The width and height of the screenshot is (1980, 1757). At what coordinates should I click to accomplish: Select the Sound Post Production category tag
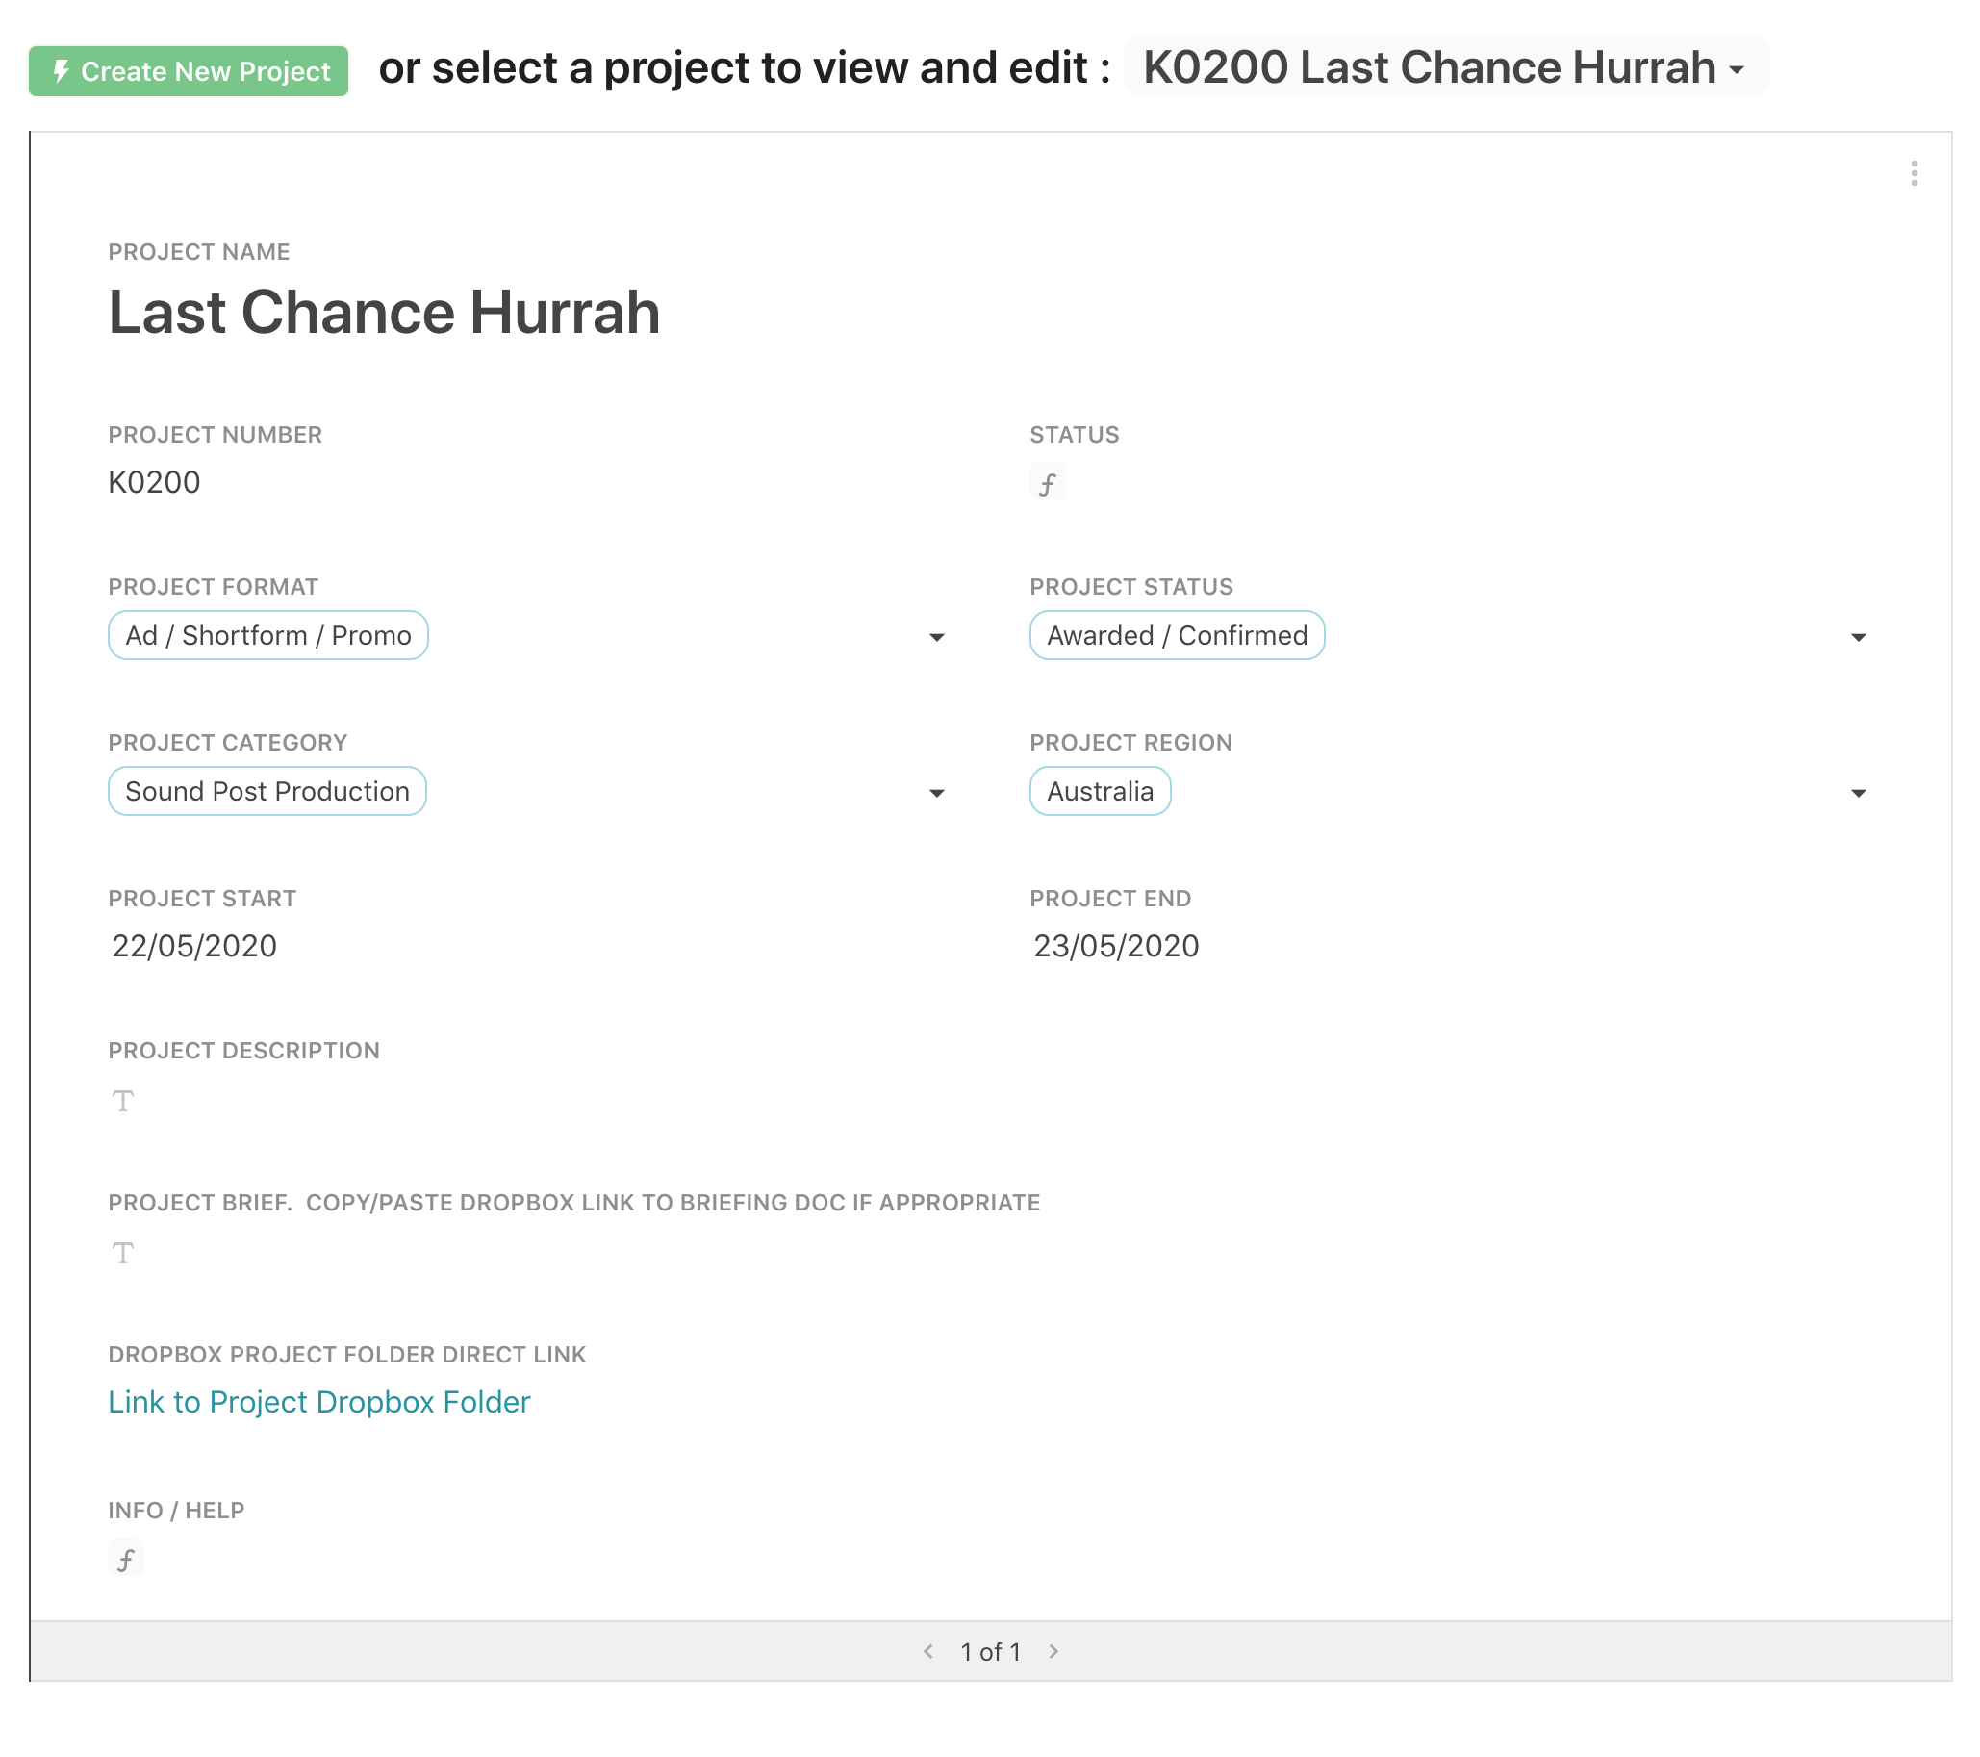coord(267,791)
